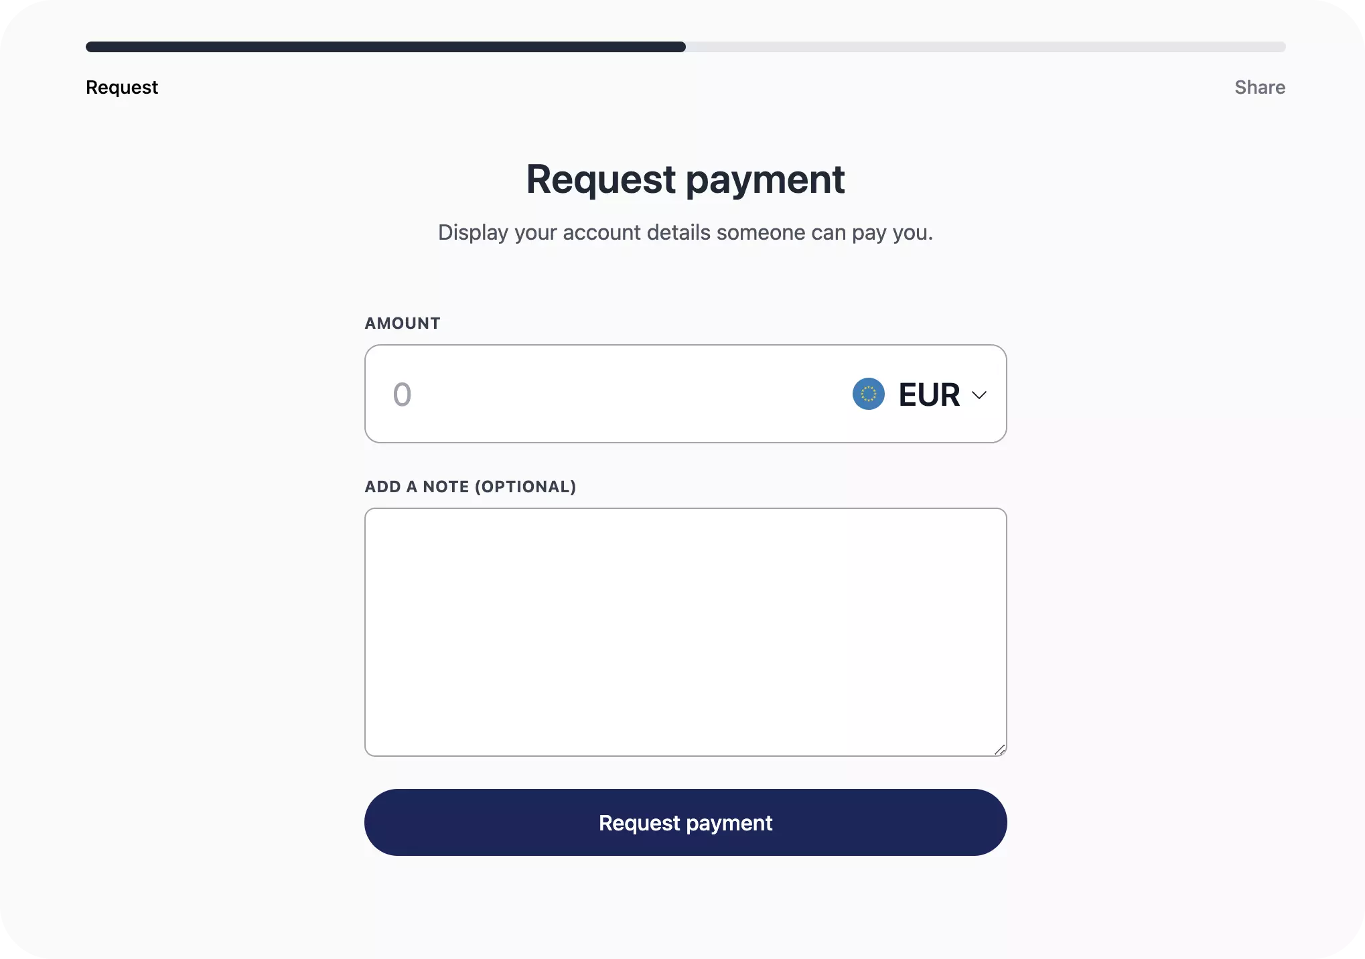Click the ADD A NOTE (OPTIONAL) label
This screenshot has height=959, width=1365.
(470, 487)
